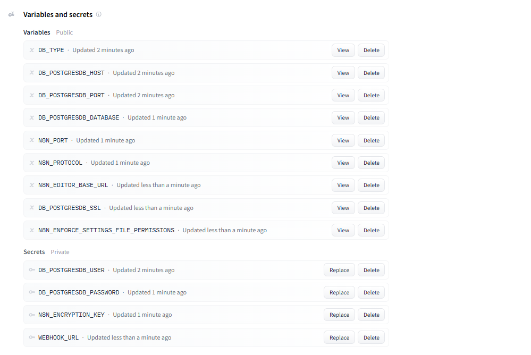Click the key icon beside DB_POSTGRESDB_PASSWORD

tap(32, 292)
